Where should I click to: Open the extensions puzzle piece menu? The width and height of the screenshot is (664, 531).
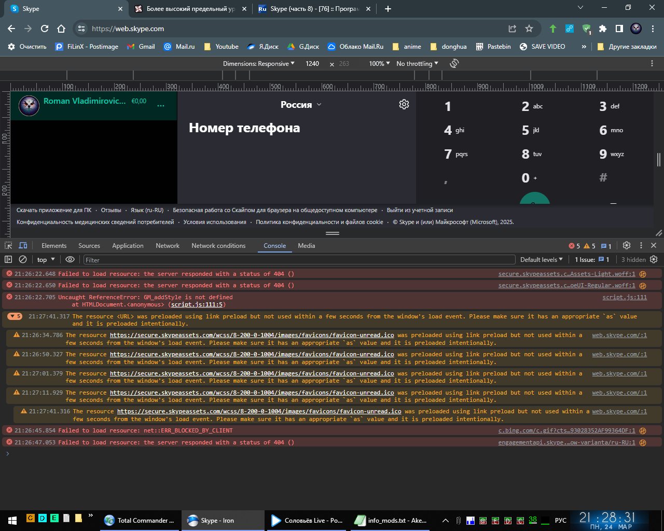click(x=603, y=29)
